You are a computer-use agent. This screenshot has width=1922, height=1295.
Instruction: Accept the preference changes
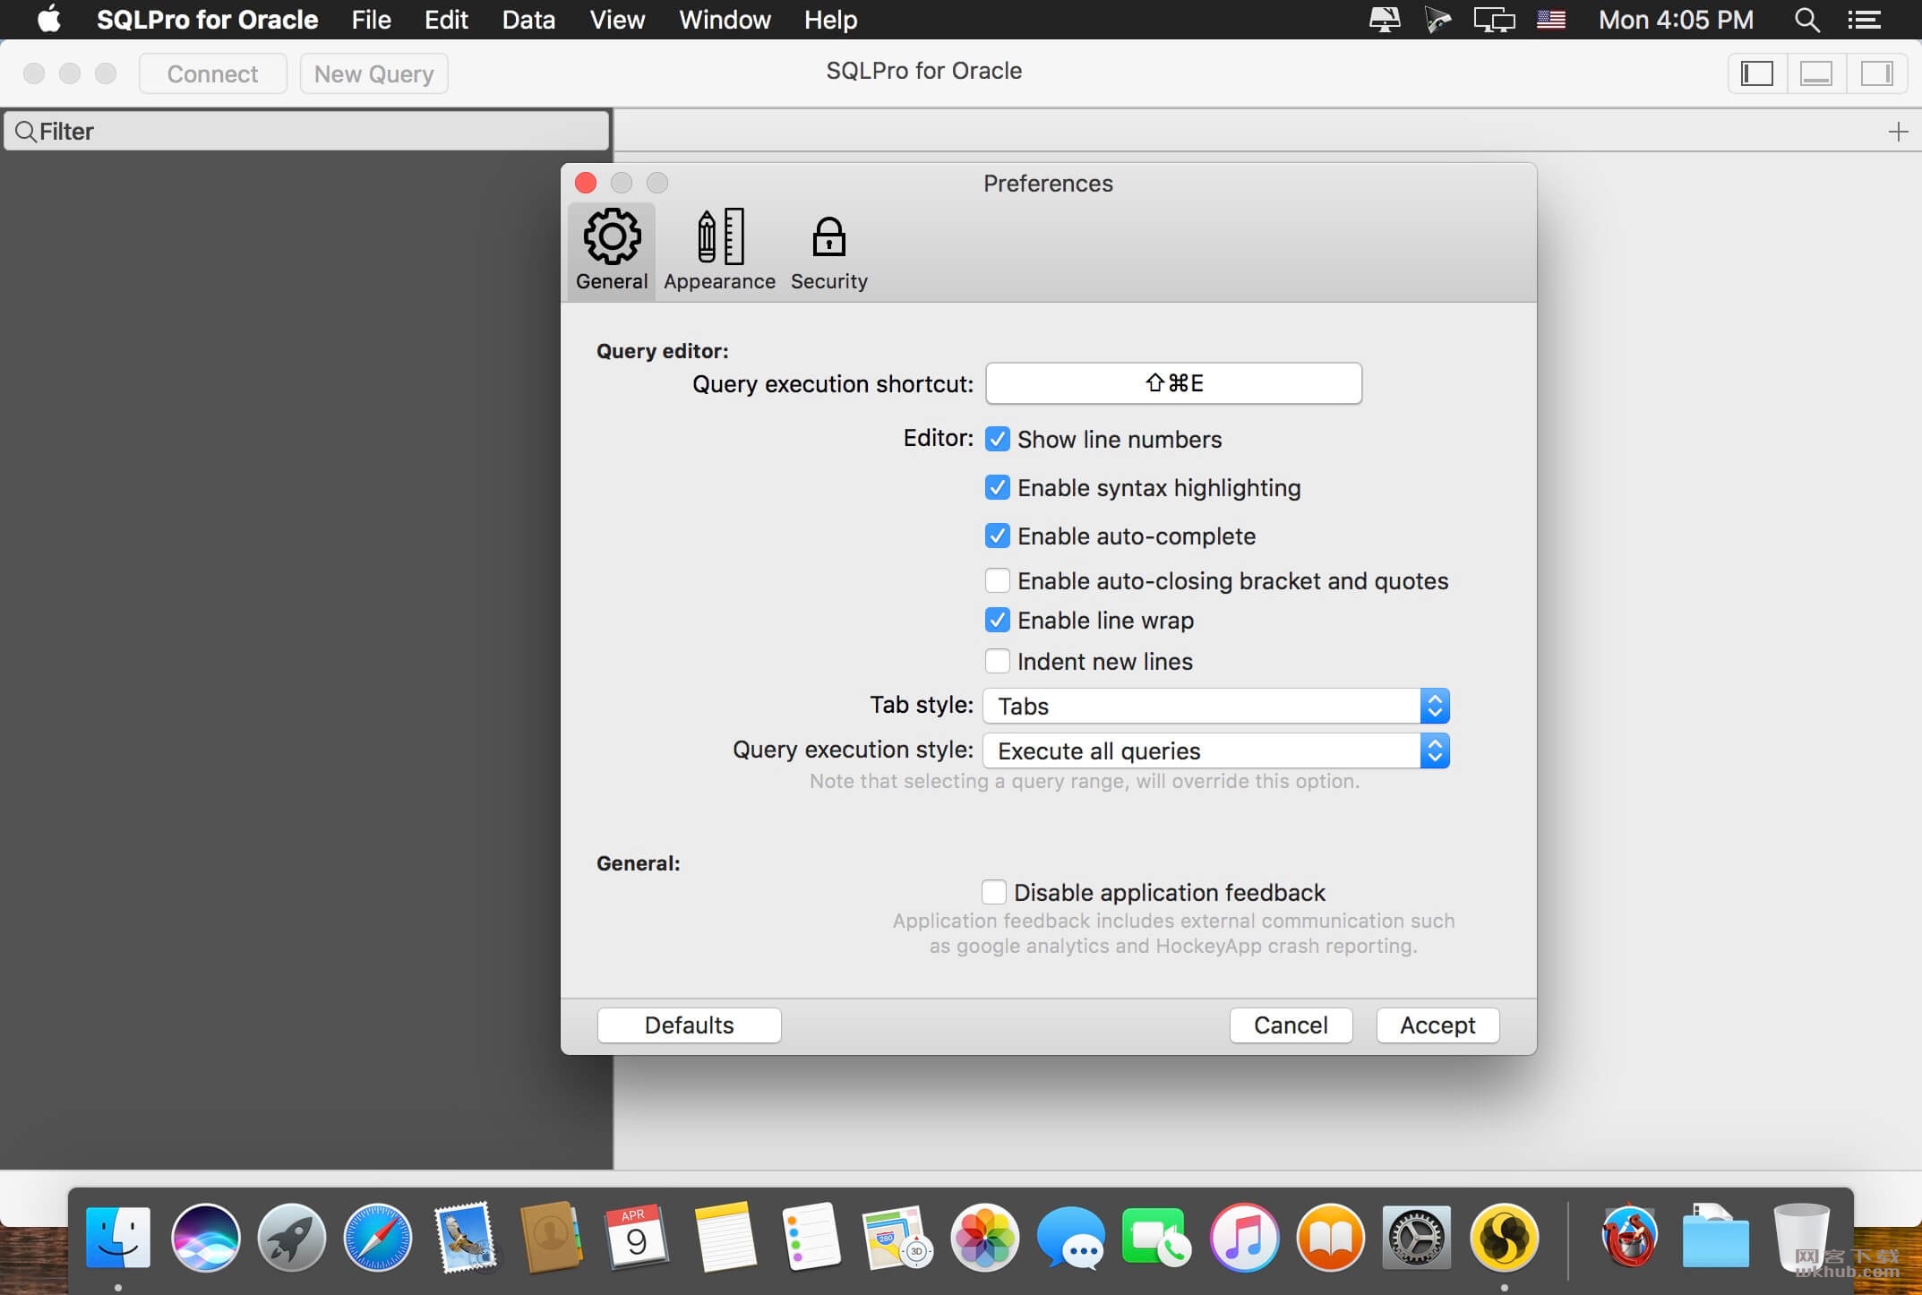(1437, 1025)
